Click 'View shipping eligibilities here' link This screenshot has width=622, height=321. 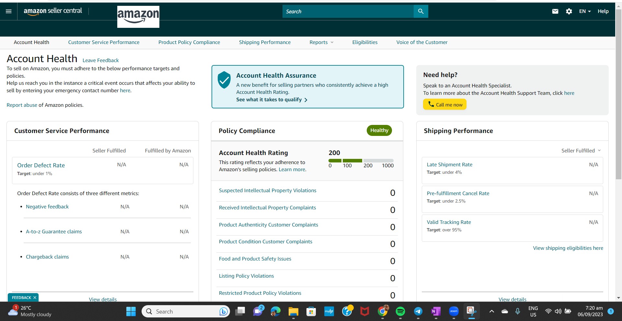(568, 248)
